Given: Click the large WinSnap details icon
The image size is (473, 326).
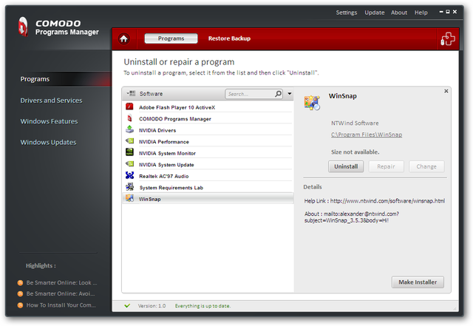Looking at the screenshot, I should pos(312,103).
